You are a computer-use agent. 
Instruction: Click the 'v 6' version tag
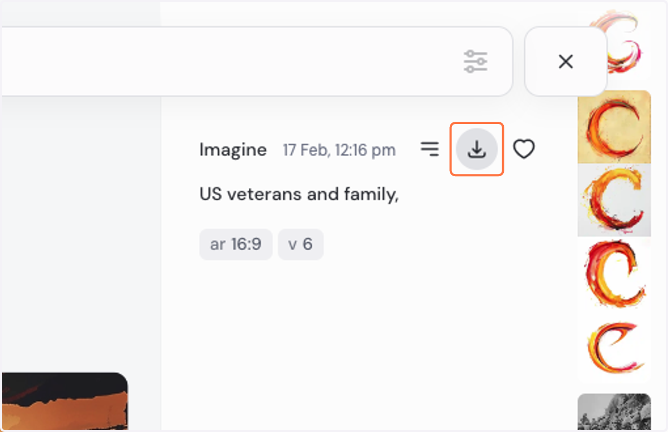pos(301,244)
